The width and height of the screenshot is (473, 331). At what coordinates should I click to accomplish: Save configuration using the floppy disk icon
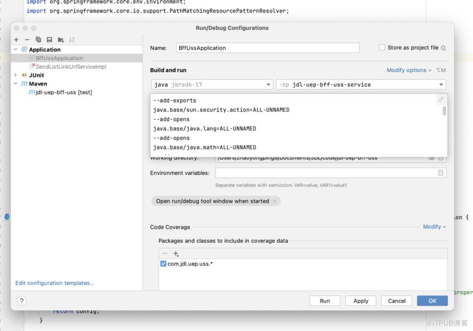click(x=49, y=39)
